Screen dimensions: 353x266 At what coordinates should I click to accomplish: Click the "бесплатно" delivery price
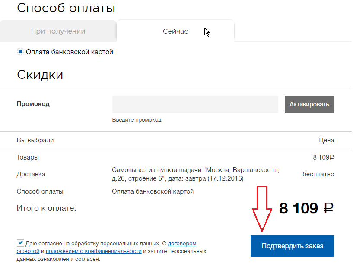[318, 174]
